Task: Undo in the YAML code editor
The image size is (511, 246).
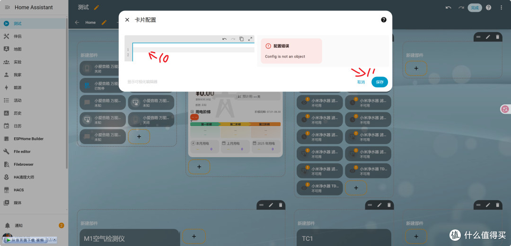Action: [x=225, y=39]
